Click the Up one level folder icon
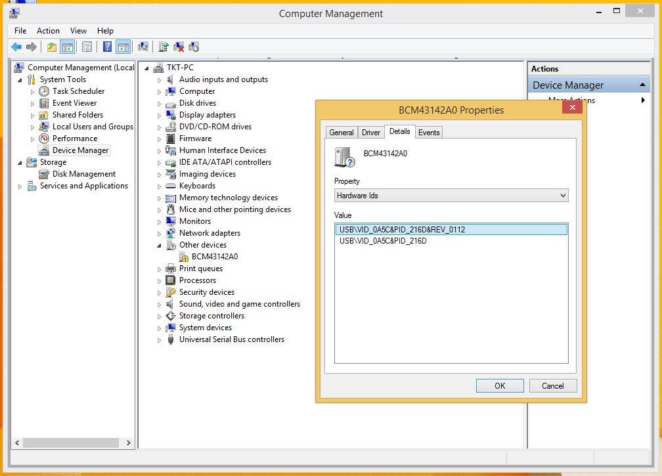Image resolution: width=662 pixels, height=476 pixels. (x=51, y=47)
